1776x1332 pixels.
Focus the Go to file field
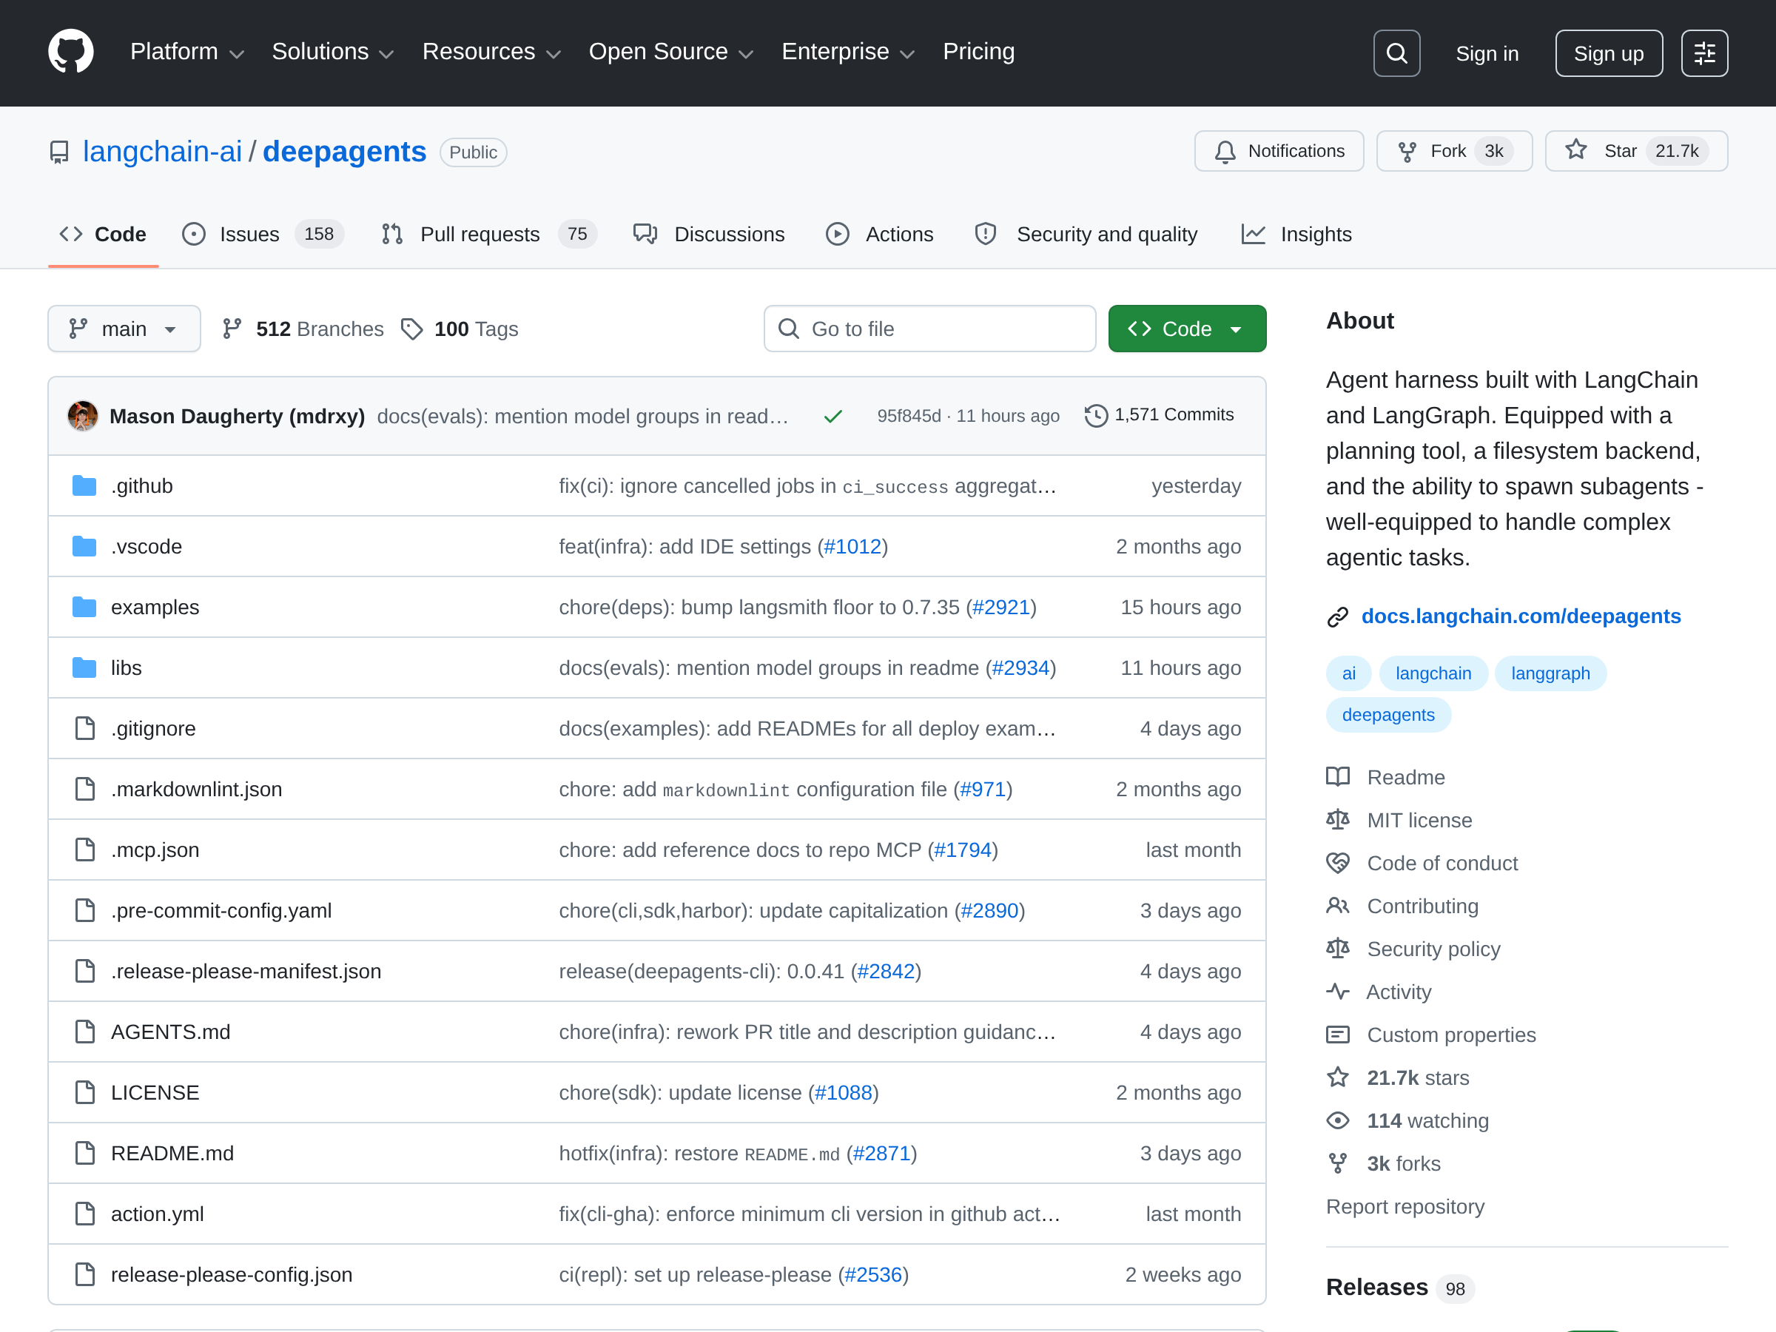(x=929, y=329)
